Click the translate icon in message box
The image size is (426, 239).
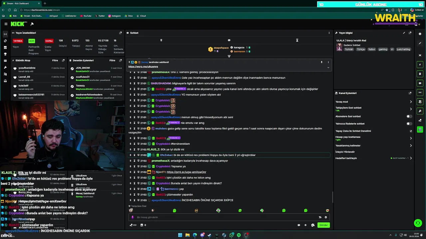coord(320,217)
